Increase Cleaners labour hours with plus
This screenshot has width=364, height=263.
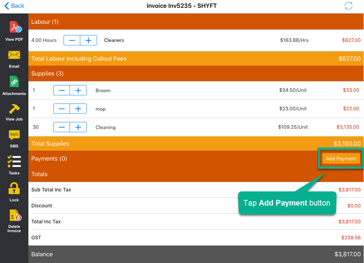pyautogui.click(x=88, y=40)
